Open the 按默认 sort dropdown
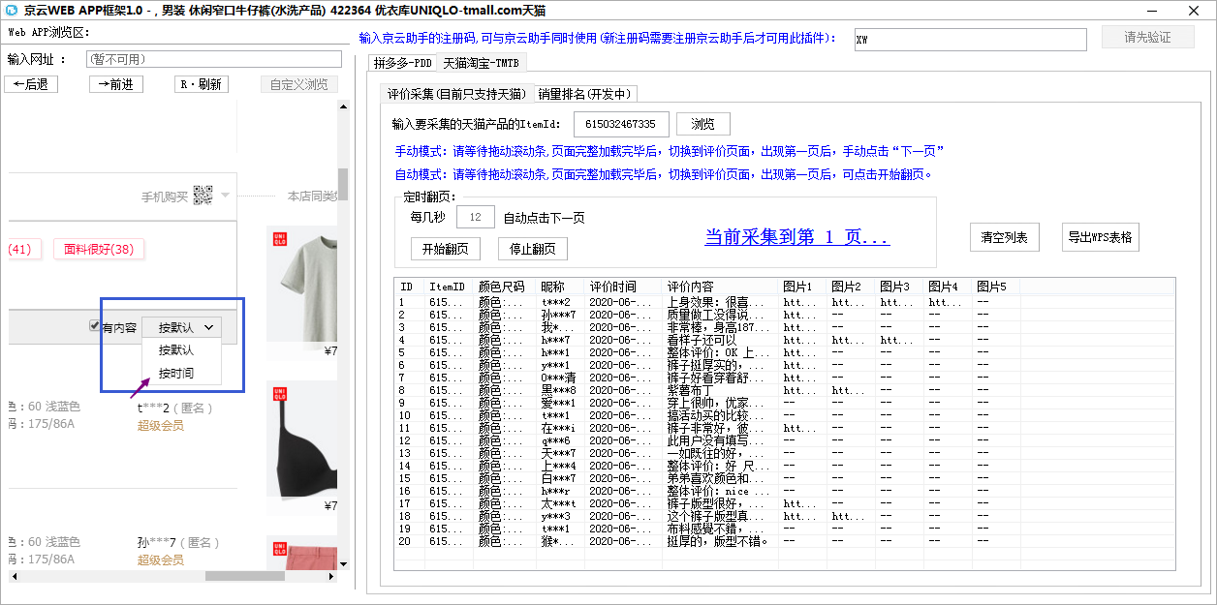1217x605 pixels. [x=181, y=327]
